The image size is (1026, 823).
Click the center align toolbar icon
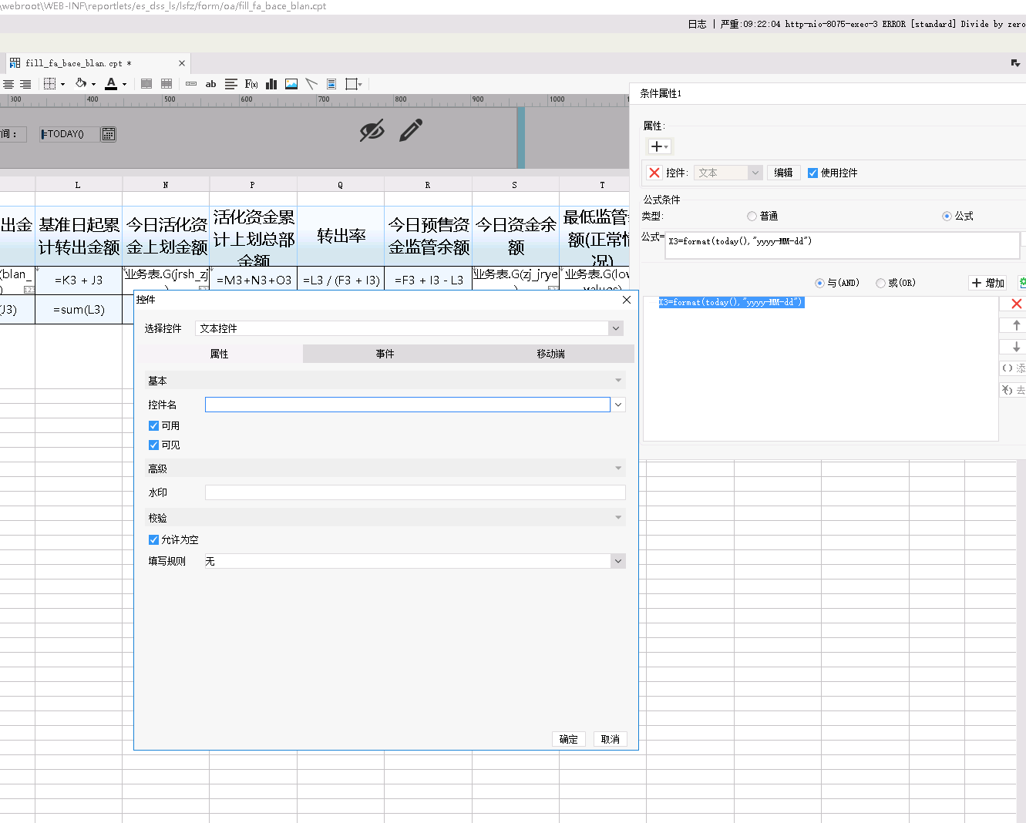[8, 84]
